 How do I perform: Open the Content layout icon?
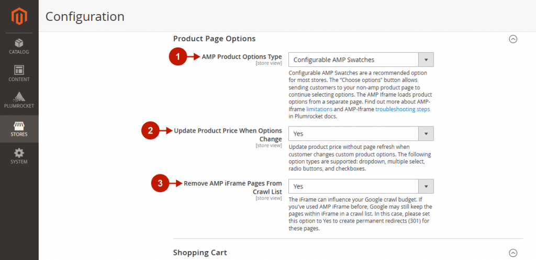coord(19,70)
